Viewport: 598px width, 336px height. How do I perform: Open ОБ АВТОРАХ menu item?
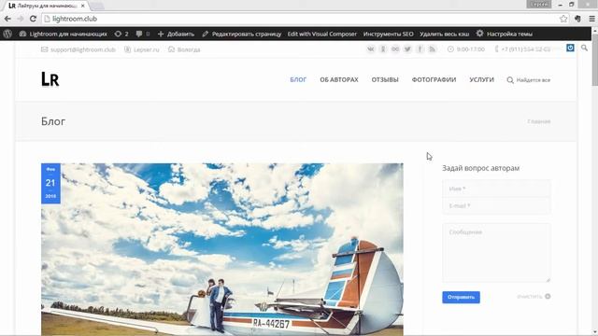[x=339, y=79]
